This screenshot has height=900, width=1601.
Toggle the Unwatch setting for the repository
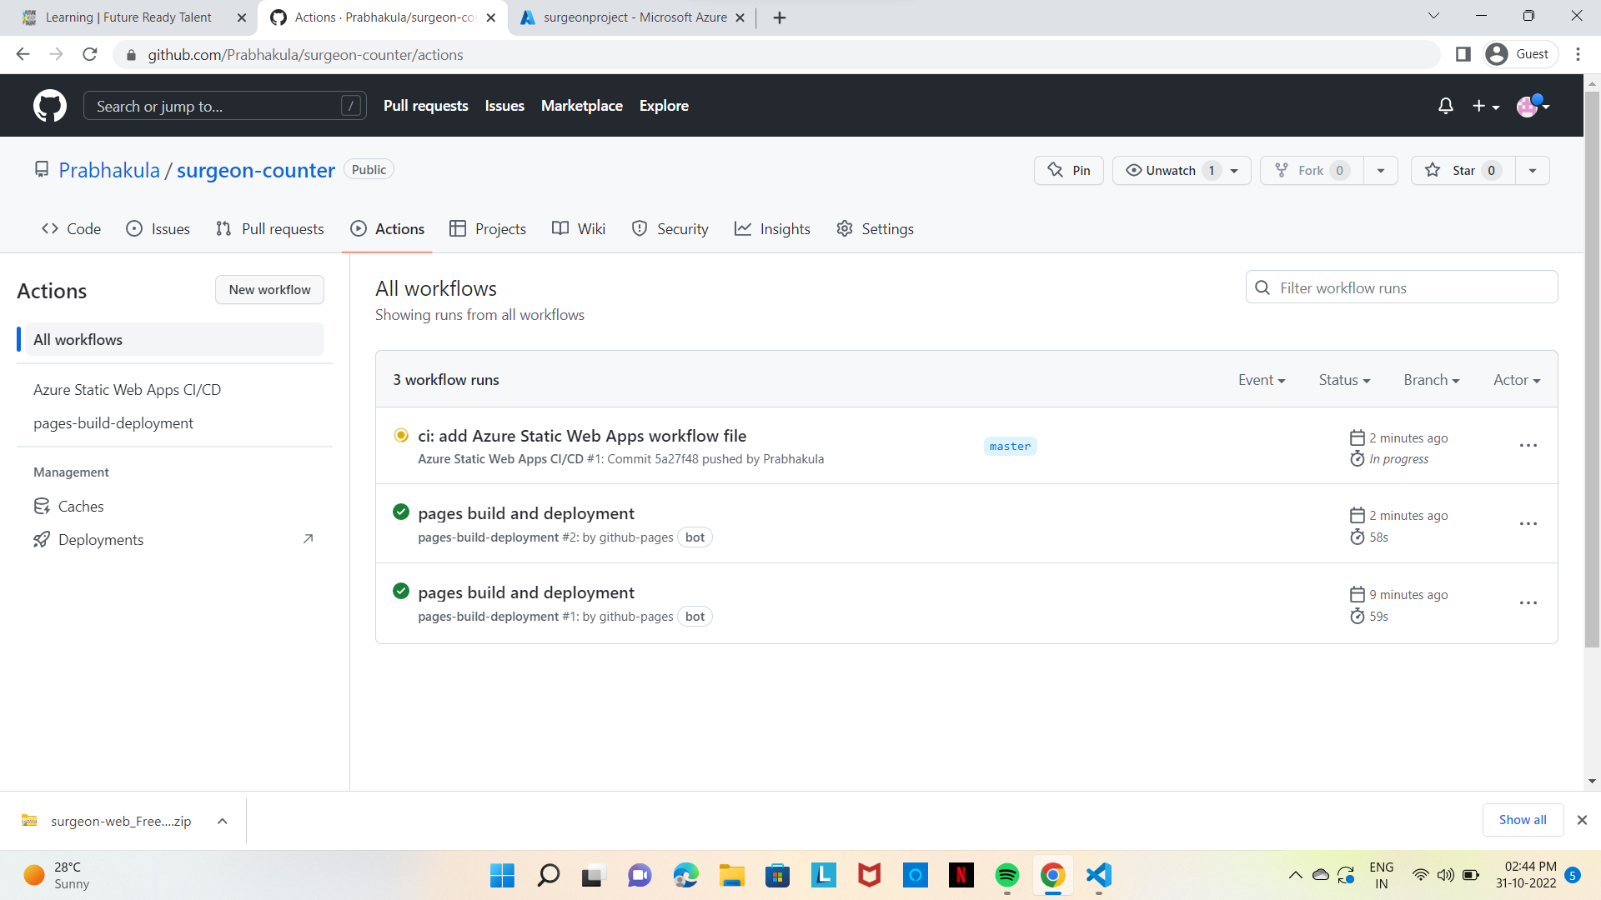(x=1171, y=170)
